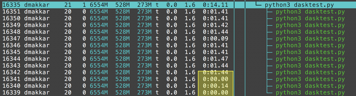Pick the thread command for PID 16341
Image resolution: width=356 pixels, height=96 pixels.
click(310, 79)
